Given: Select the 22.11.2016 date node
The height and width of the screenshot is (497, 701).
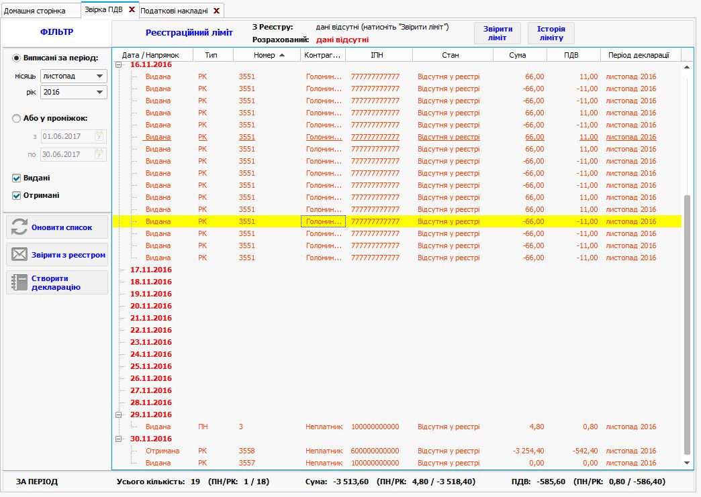Looking at the screenshot, I should pyautogui.click(x=150, y=330).
